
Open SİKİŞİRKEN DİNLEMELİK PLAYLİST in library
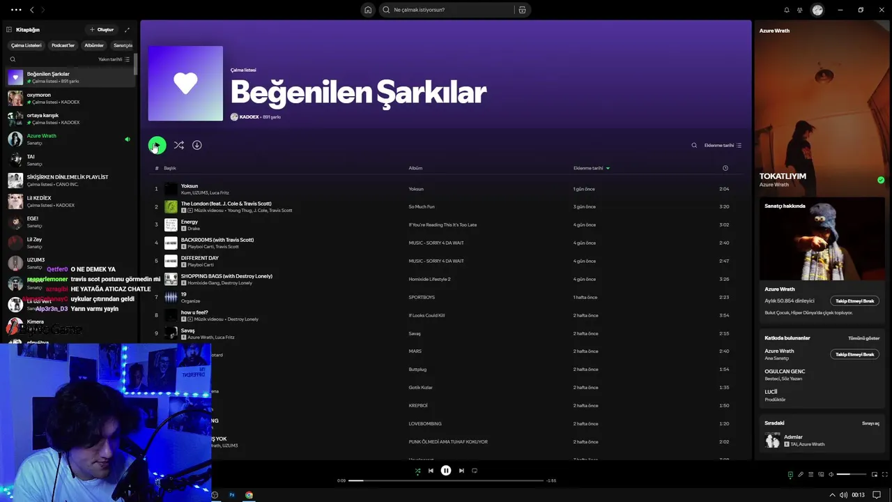coord(70,181)
